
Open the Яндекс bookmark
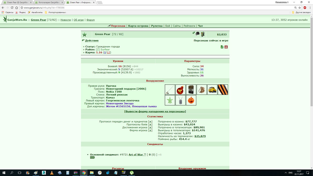21,12
